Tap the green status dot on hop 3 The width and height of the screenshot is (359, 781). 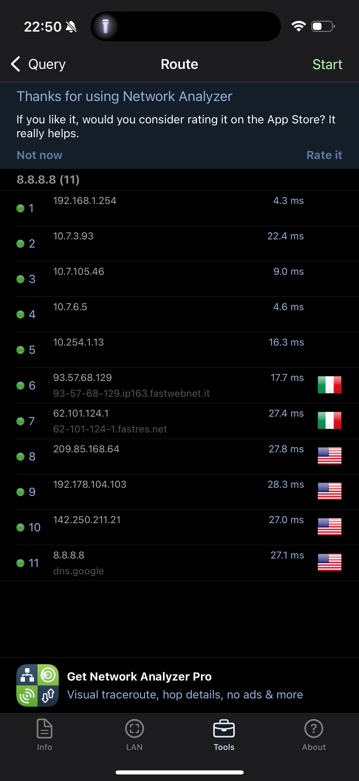20,279
